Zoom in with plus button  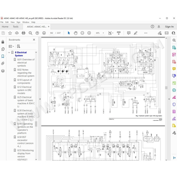point(89,33)
